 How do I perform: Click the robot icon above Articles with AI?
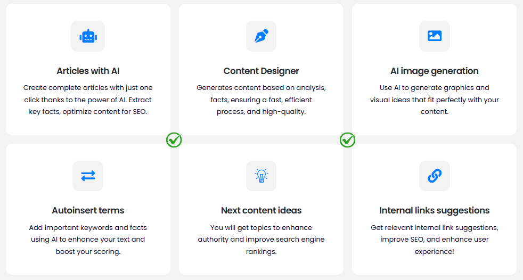point(88,36)
